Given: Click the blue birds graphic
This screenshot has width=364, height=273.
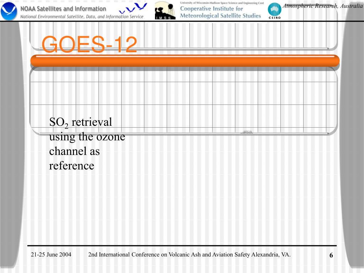Looking at the screenshot, I should tap(133, 8).
